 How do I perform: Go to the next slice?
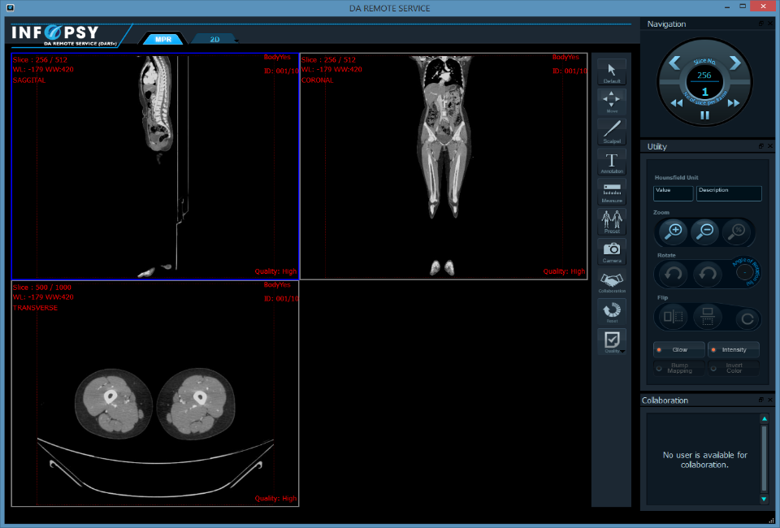tap(734, 63)
